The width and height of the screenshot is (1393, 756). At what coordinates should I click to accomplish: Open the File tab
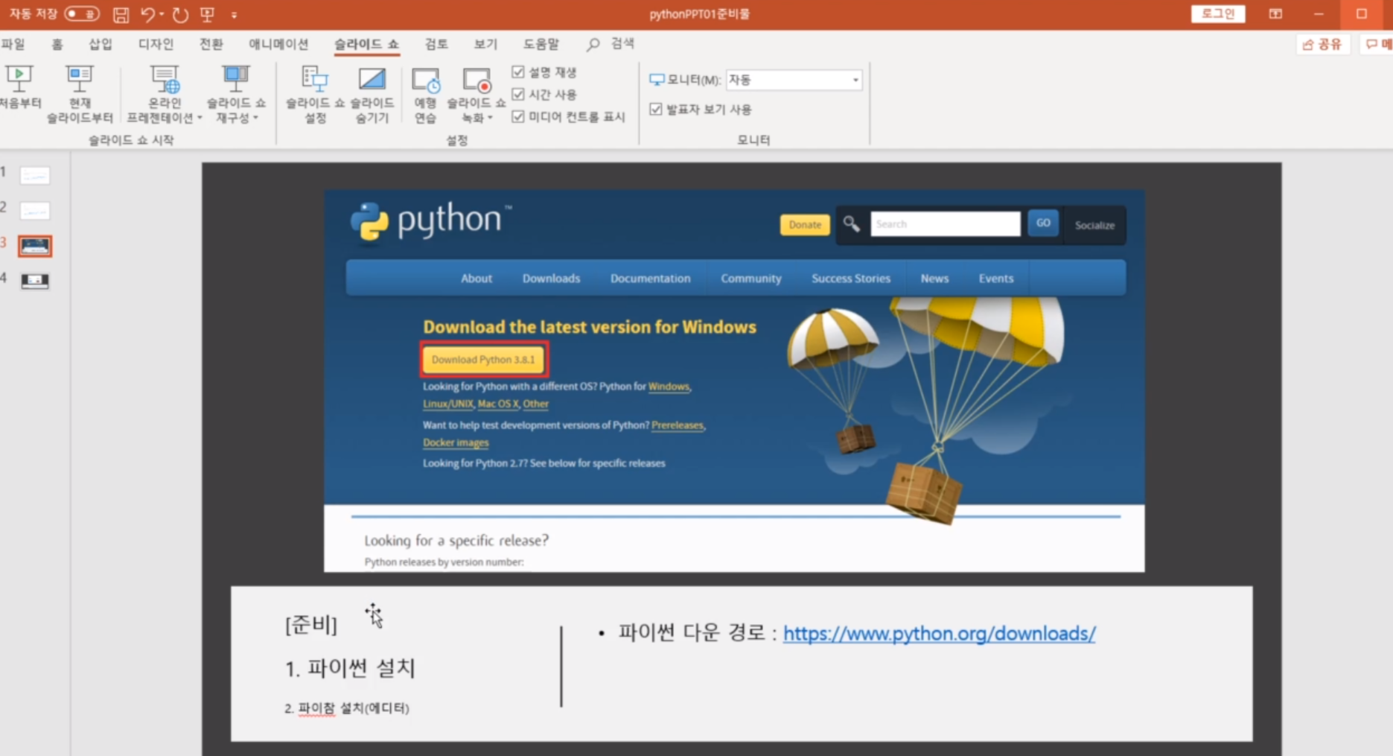click(x=13, y=44)
